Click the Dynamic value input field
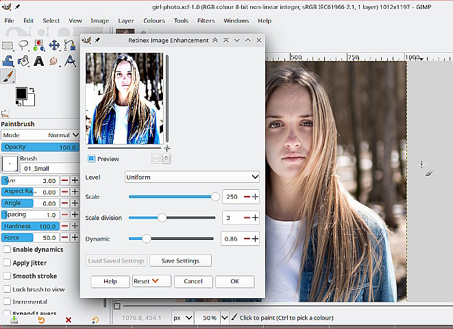The image size is (453, 329). click(x=232, y=239)
